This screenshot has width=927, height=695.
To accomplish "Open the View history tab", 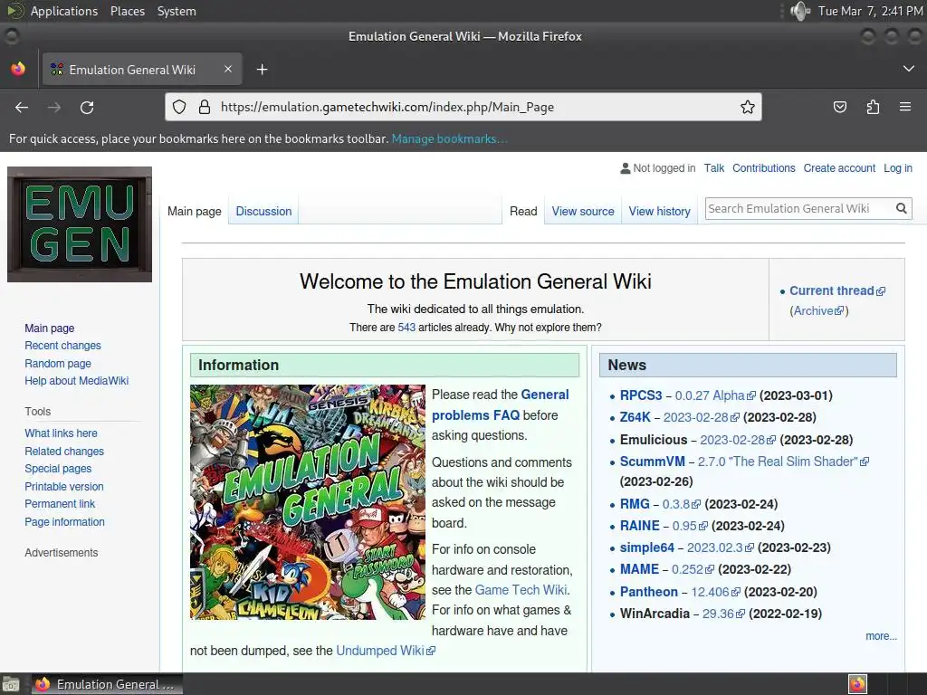I will click(659, 211).
